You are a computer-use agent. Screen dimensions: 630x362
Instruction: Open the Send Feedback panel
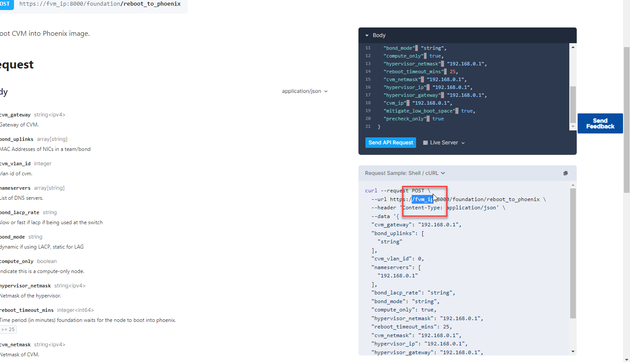600,123
